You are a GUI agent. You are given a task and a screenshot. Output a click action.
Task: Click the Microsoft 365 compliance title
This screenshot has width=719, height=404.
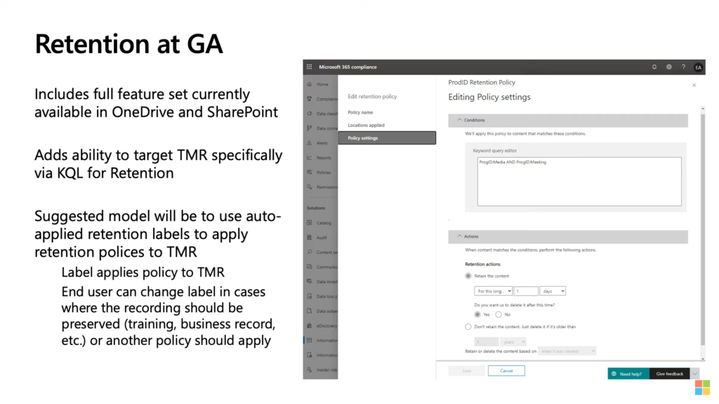[x=348, y=67]
